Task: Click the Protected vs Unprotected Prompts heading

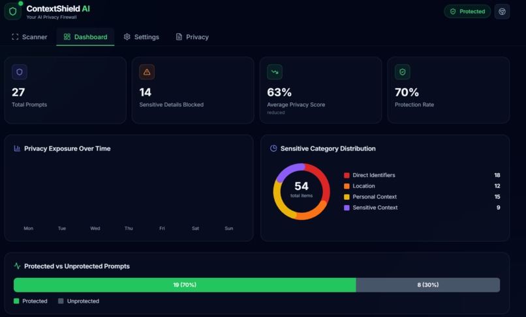Action: [77, 266]
